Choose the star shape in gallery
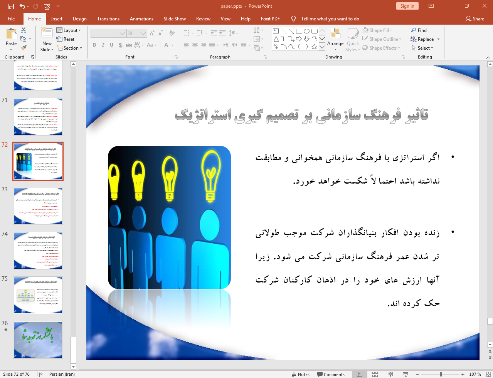The image size is (493, 378). click(315, 47)
